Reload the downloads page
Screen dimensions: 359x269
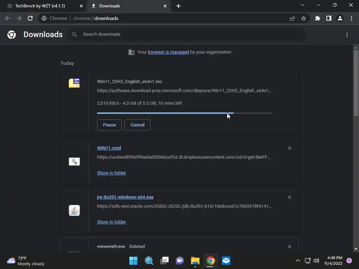tap(30, 18)
